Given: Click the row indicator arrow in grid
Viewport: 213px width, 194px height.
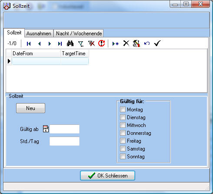Looking at the screenshot, I should 9,61.
